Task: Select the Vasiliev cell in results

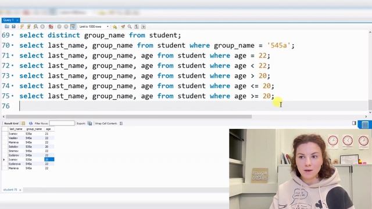Action: click(x=13, y=138)
